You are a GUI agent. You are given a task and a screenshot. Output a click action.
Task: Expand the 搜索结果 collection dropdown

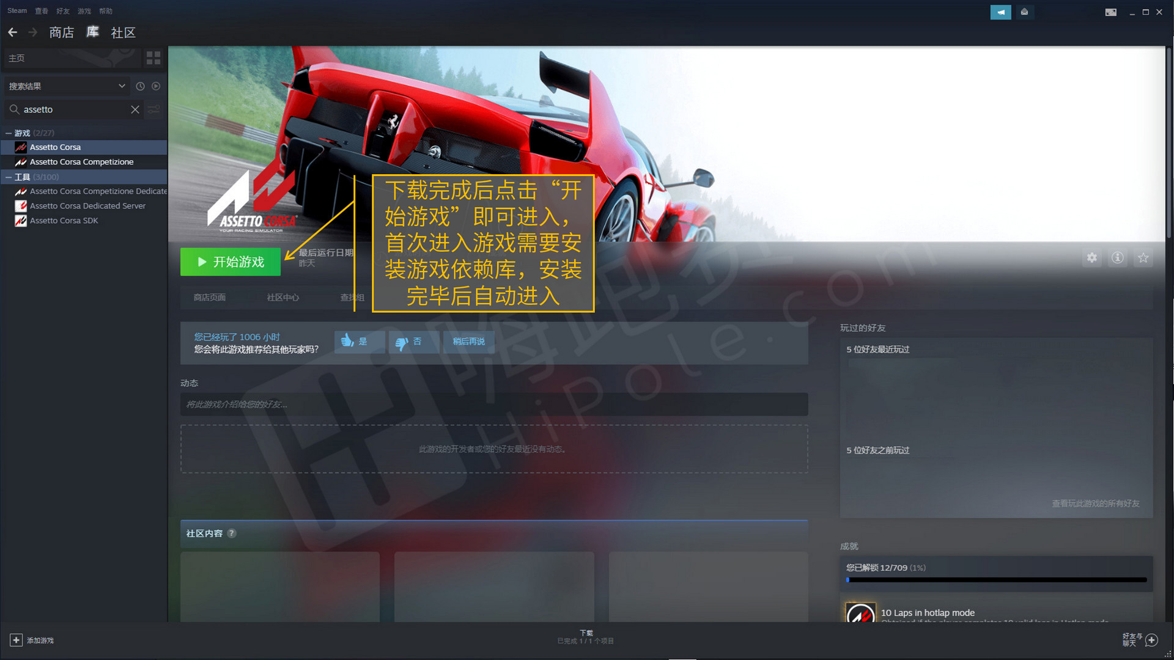pyautogui.click(x=66, y=86)
